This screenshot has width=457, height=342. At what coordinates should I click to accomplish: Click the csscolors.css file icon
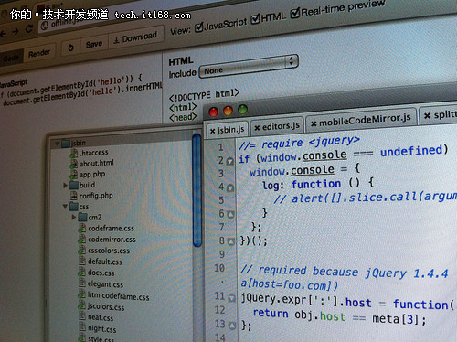[x=81, y=251]
